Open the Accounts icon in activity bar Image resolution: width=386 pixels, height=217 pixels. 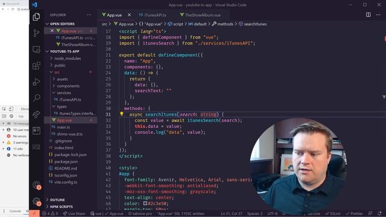coord(36,185)
